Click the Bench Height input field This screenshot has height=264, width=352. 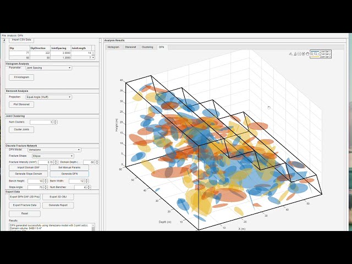tap(36, 181)
